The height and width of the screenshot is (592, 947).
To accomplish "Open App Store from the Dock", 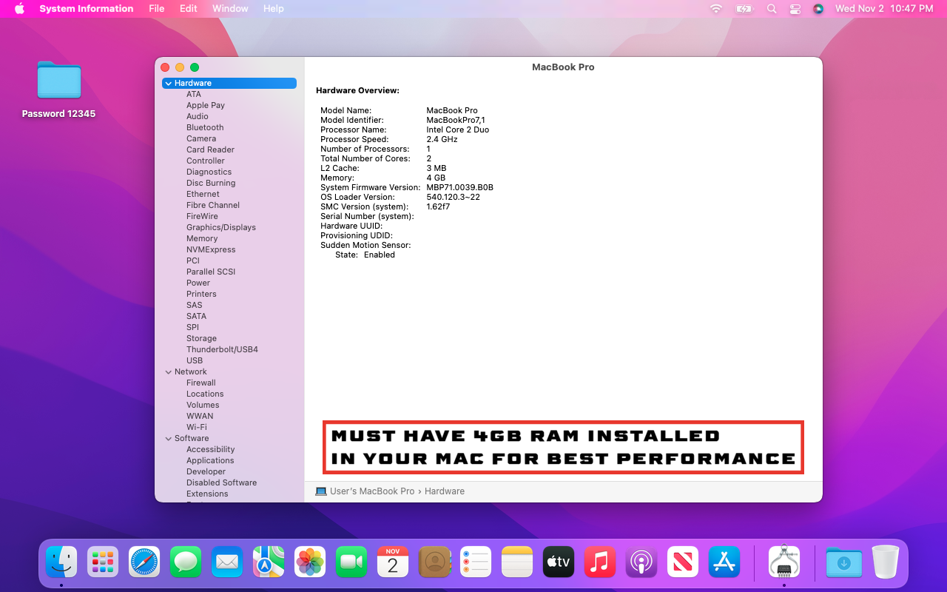I will pos(724,562).
